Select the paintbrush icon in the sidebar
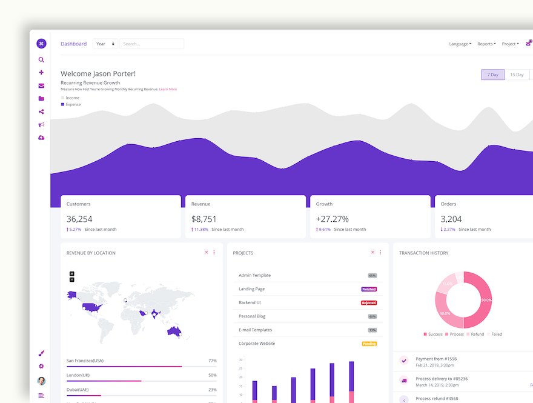The width and height of the screenshot is (533, 403). coord(41,353)
